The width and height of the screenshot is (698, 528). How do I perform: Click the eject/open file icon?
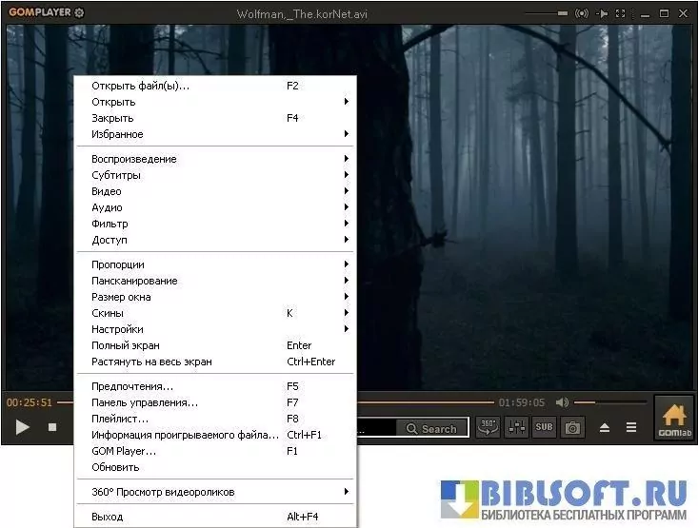click(604, 428)
